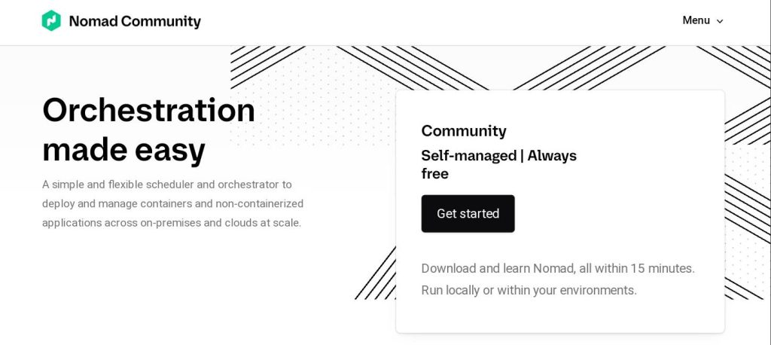
Task: Click the Run locally or within environments line
Action: [529, 290]
